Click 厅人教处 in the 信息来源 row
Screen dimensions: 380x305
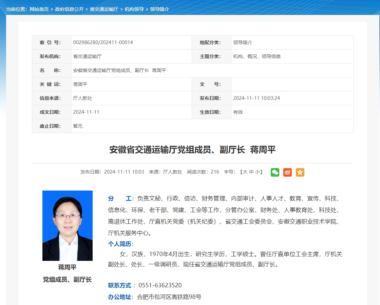(x=83, y=98)
